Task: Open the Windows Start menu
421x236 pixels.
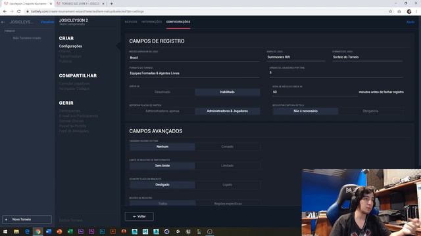Action: (x=5, y=231)
